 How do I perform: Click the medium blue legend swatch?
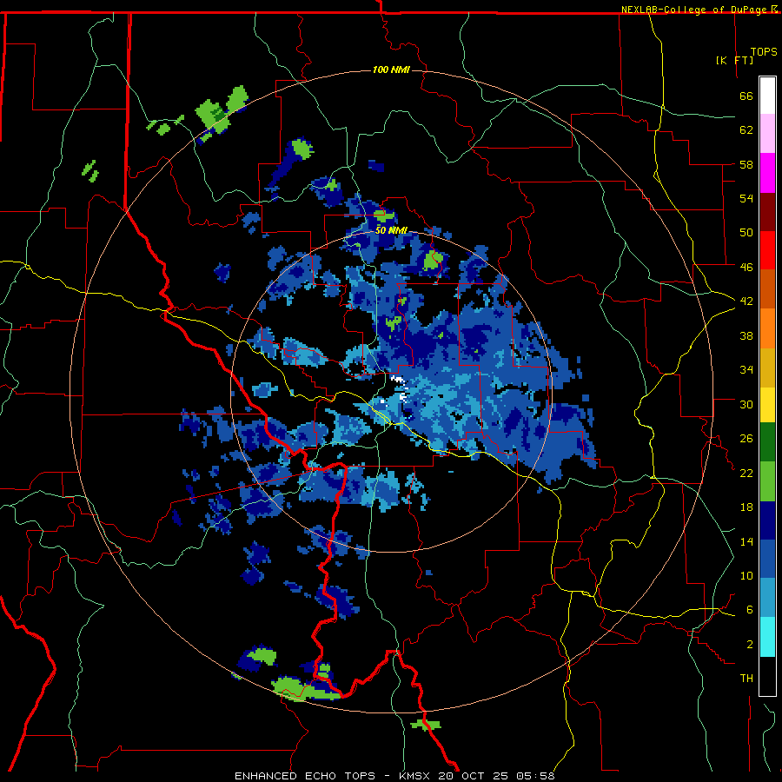[767, 559]
